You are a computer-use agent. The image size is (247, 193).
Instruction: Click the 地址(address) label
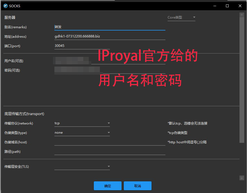click(x=15, y=37)
